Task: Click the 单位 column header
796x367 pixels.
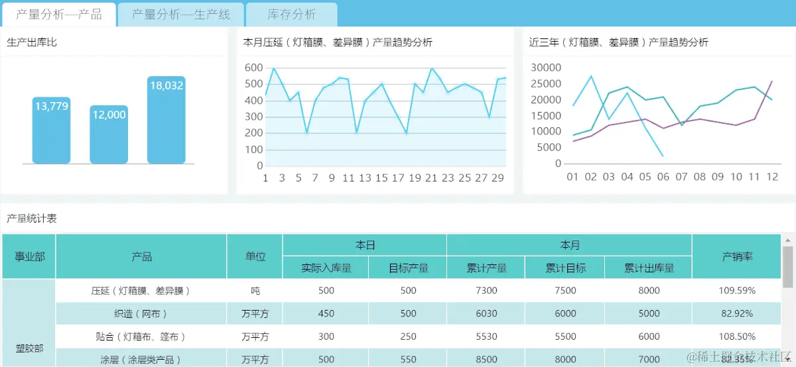Action: pos(255,256)
